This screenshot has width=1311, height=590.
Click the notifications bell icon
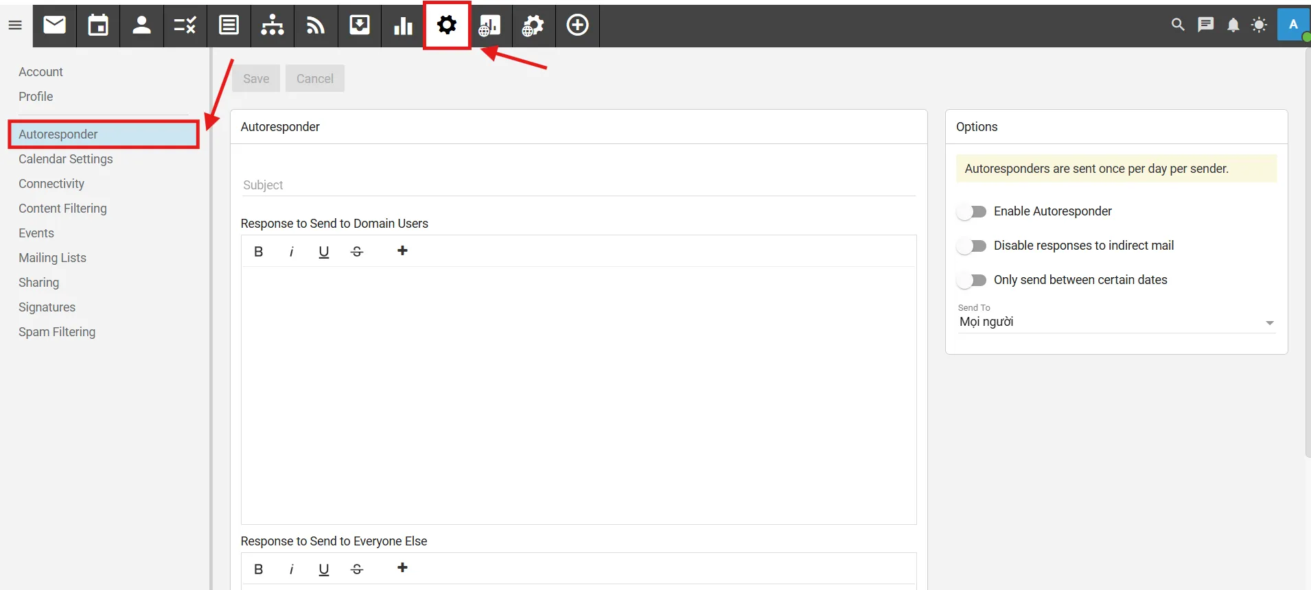(1233, 25)
